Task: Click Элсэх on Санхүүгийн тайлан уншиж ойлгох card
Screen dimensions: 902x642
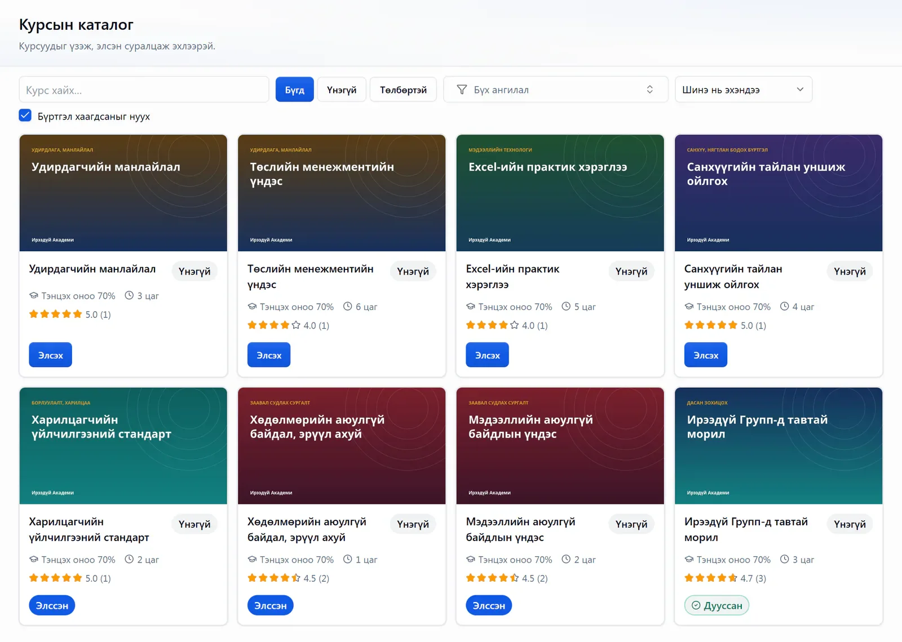Action: [706, 355]
